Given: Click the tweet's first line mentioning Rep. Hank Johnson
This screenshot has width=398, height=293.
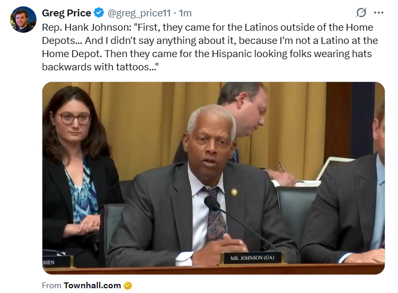Looking at the screenshot, I should pyautogui.click(x=207, y=28).
